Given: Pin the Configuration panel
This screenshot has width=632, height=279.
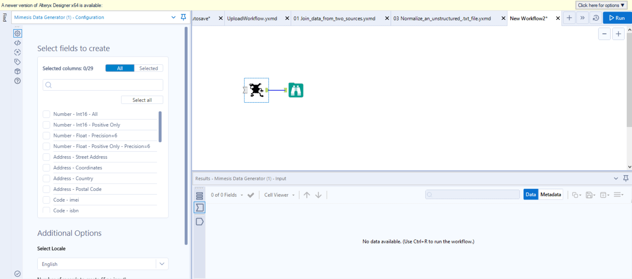Looking at the screenshot, I should click(184, 17).
